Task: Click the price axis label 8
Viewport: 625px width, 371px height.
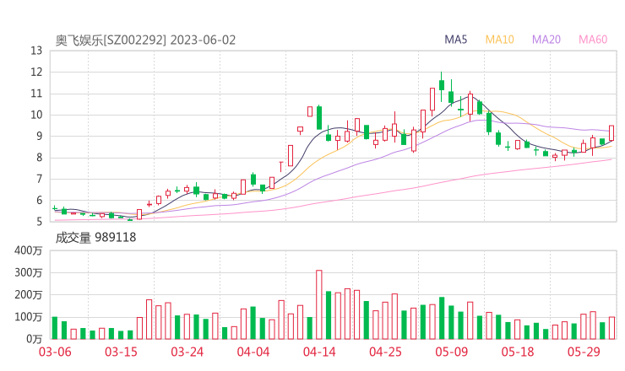Action: coord(39,158)
